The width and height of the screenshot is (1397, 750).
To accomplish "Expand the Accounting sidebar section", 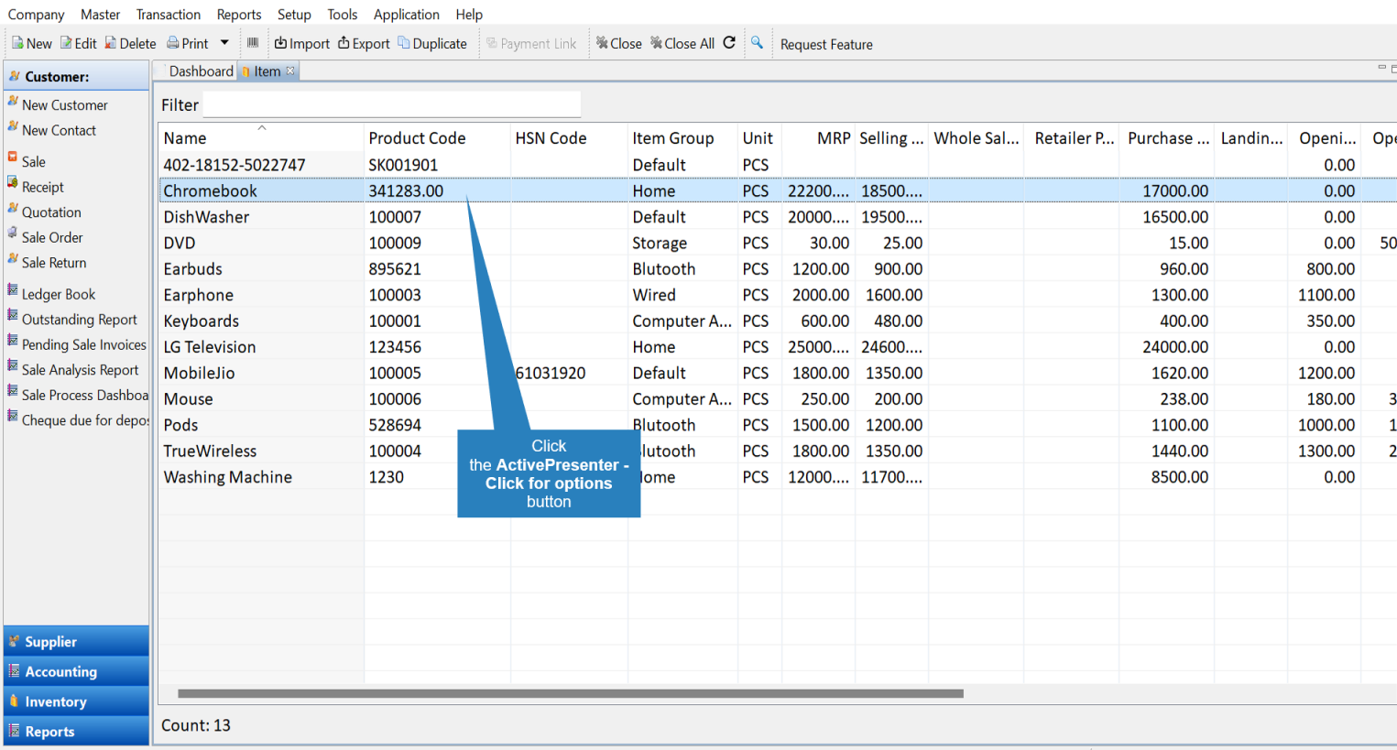I will point(76,671).
